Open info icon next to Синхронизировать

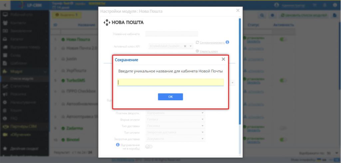(x=227, y=42)
